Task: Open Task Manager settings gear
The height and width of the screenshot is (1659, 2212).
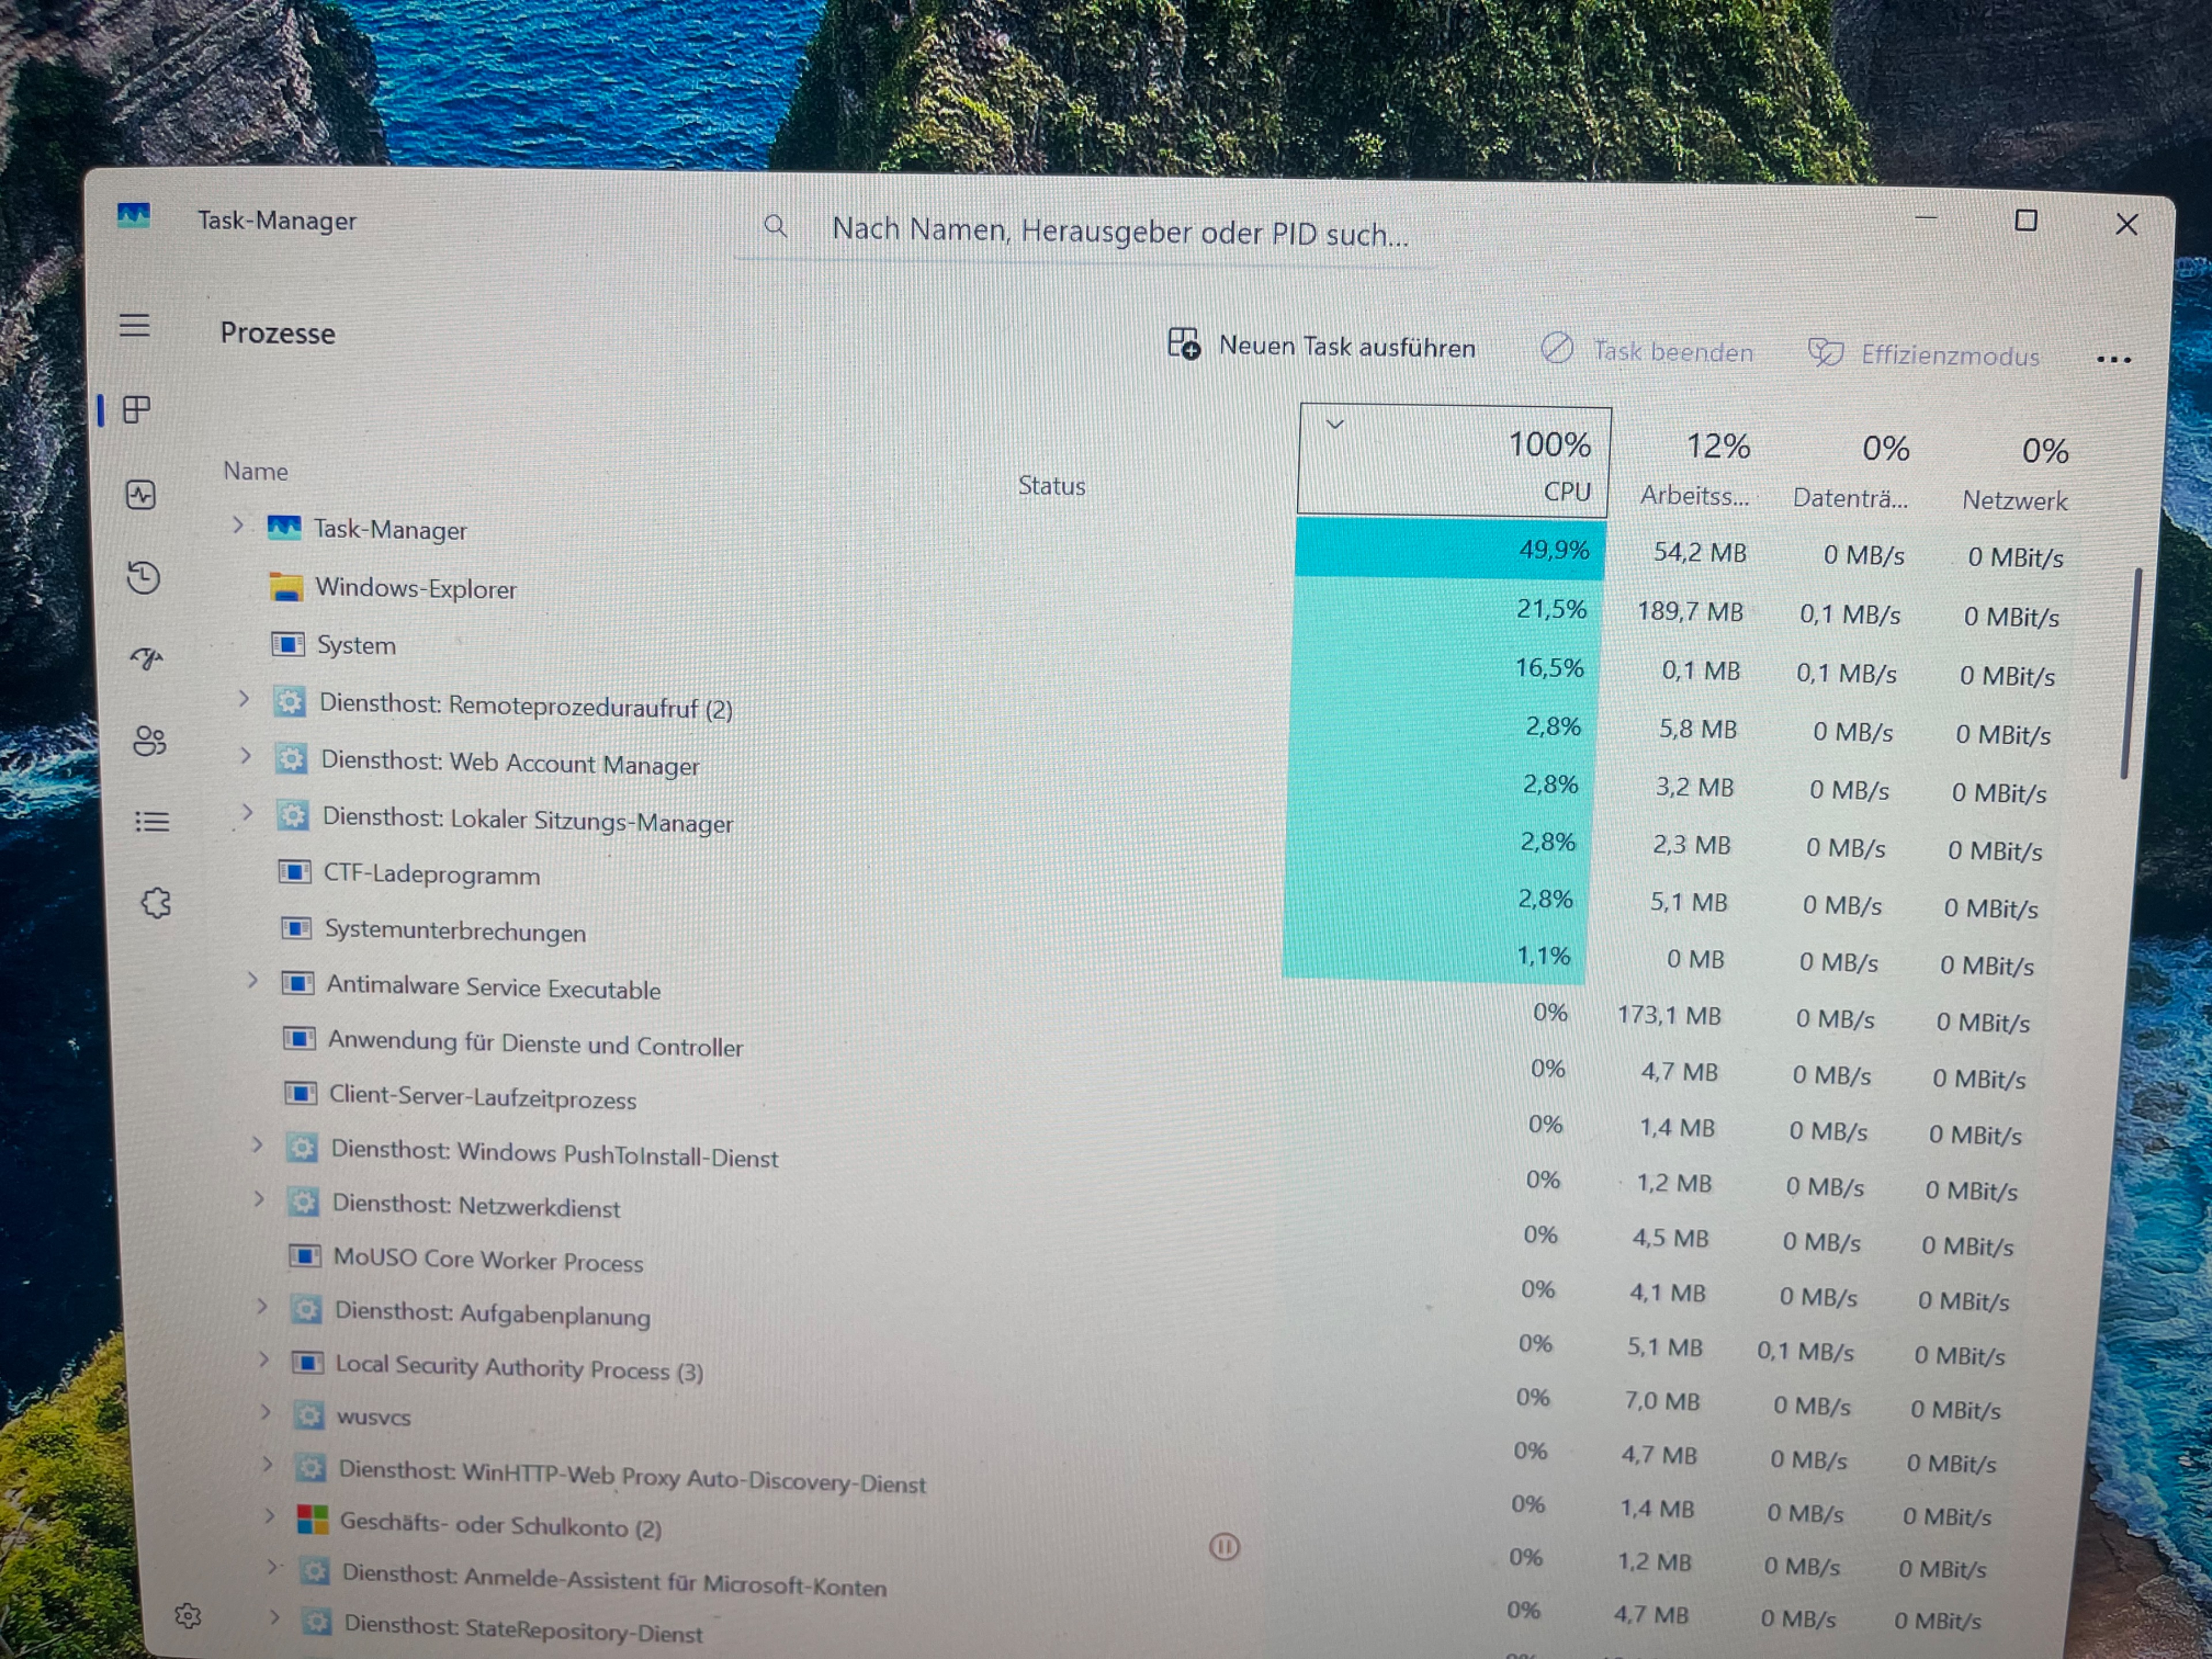Action: click(x=188, y=1616)
